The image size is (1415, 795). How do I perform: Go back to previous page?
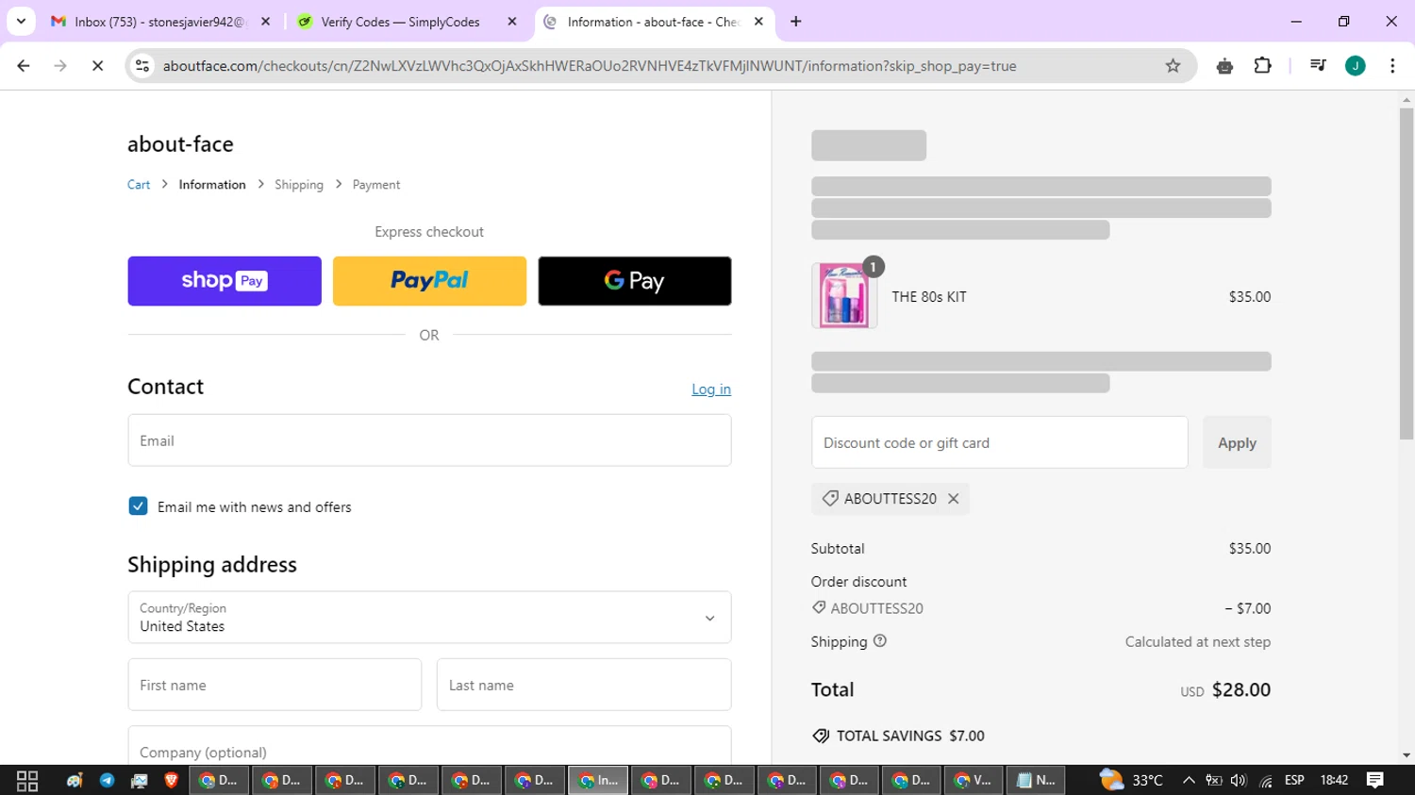24,66
